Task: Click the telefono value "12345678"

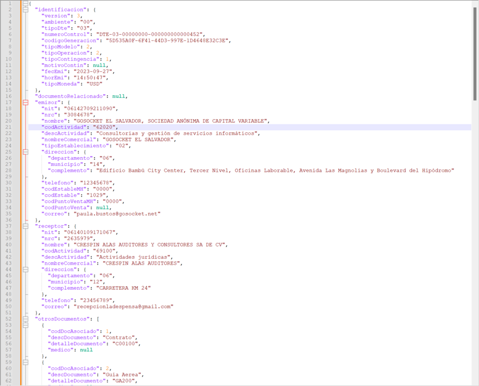Action: [x=96, y=183]
